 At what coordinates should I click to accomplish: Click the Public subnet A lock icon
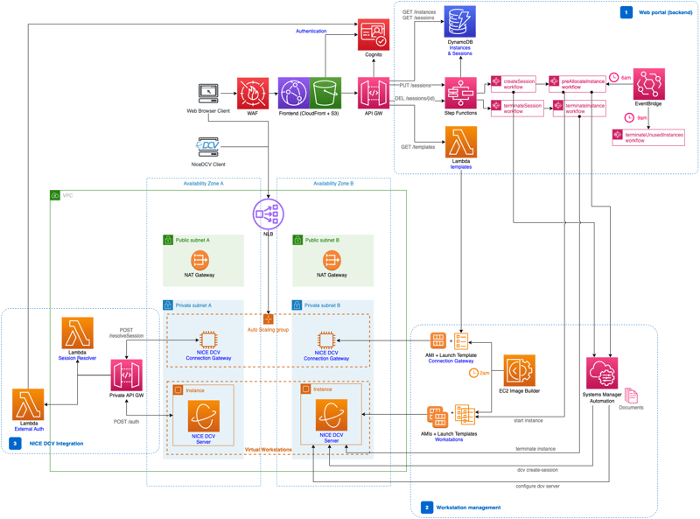(168, 240)
